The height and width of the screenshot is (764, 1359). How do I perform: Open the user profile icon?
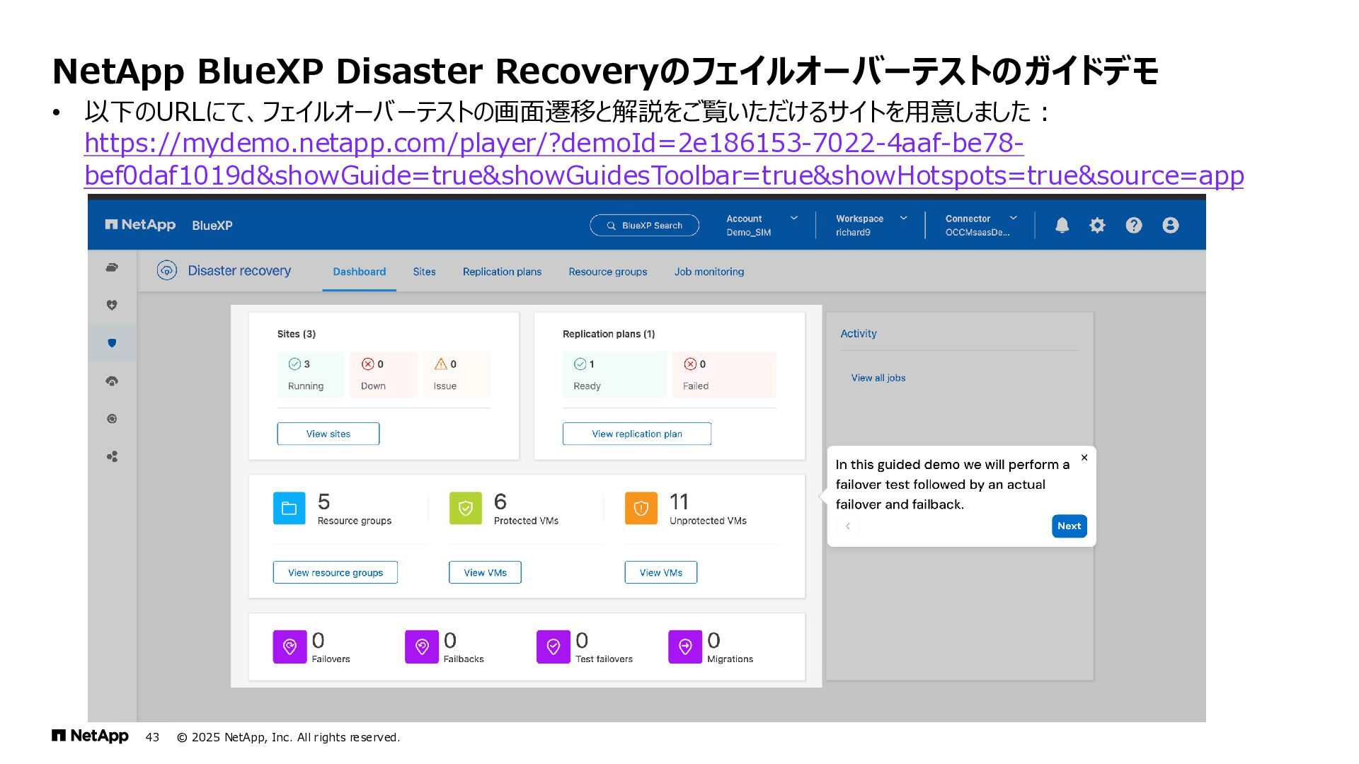(1170, 225)
